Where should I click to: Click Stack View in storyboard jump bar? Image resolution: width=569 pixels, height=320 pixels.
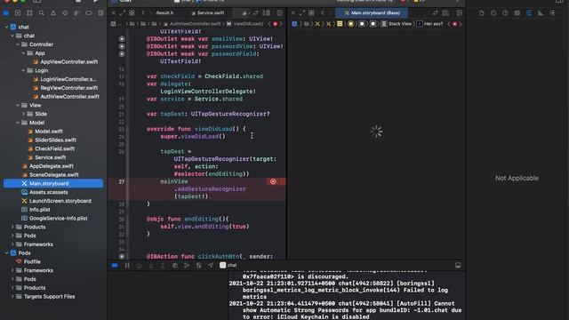[x=397, y=24]
